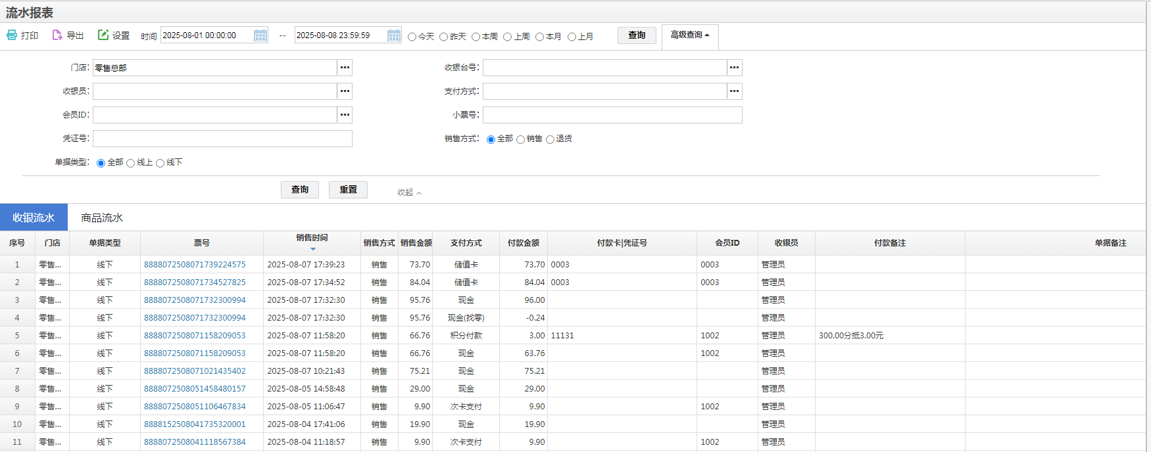Open the 收银台号 lookup ellipsis button

point(735,68)
